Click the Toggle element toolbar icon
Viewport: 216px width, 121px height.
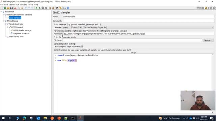32,8
